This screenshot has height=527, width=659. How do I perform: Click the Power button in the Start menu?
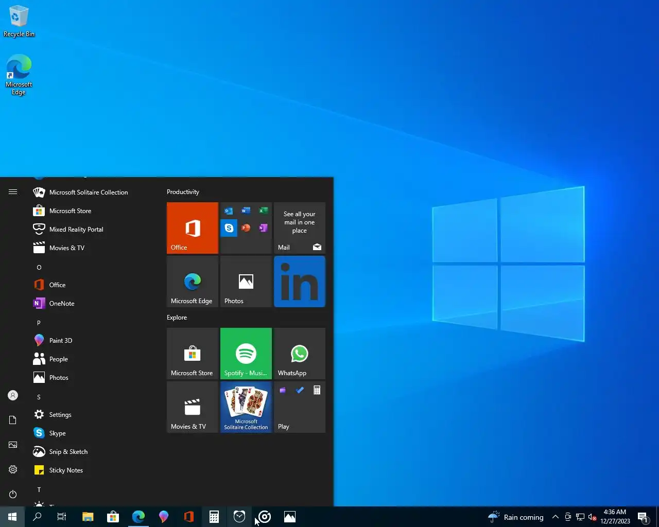13,494
